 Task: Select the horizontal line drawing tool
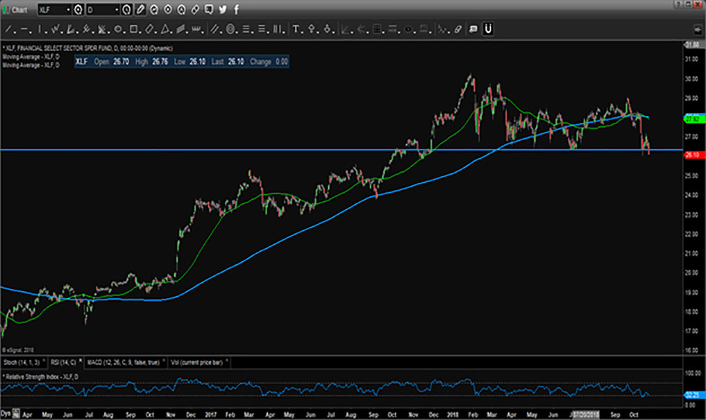pos(25,29)
